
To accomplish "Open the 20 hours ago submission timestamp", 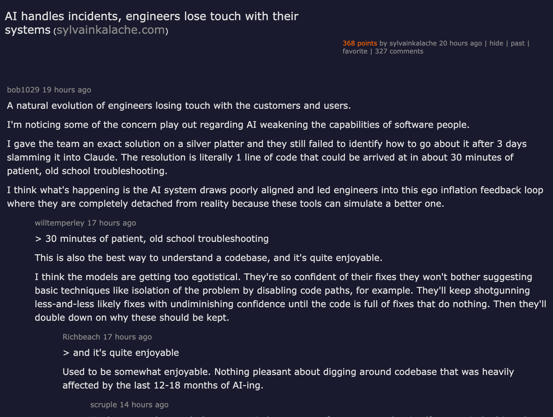I will coord(460,43).
